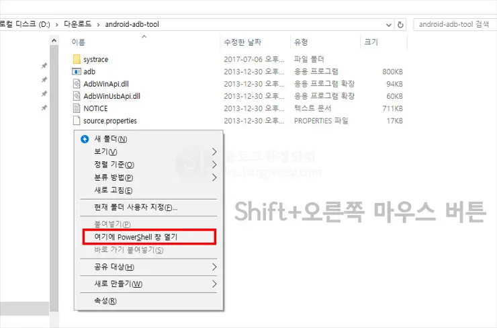Go to 로컬 디스크 (D:) breadcrumb
The image size is (497, 328).
click(25, 24)
